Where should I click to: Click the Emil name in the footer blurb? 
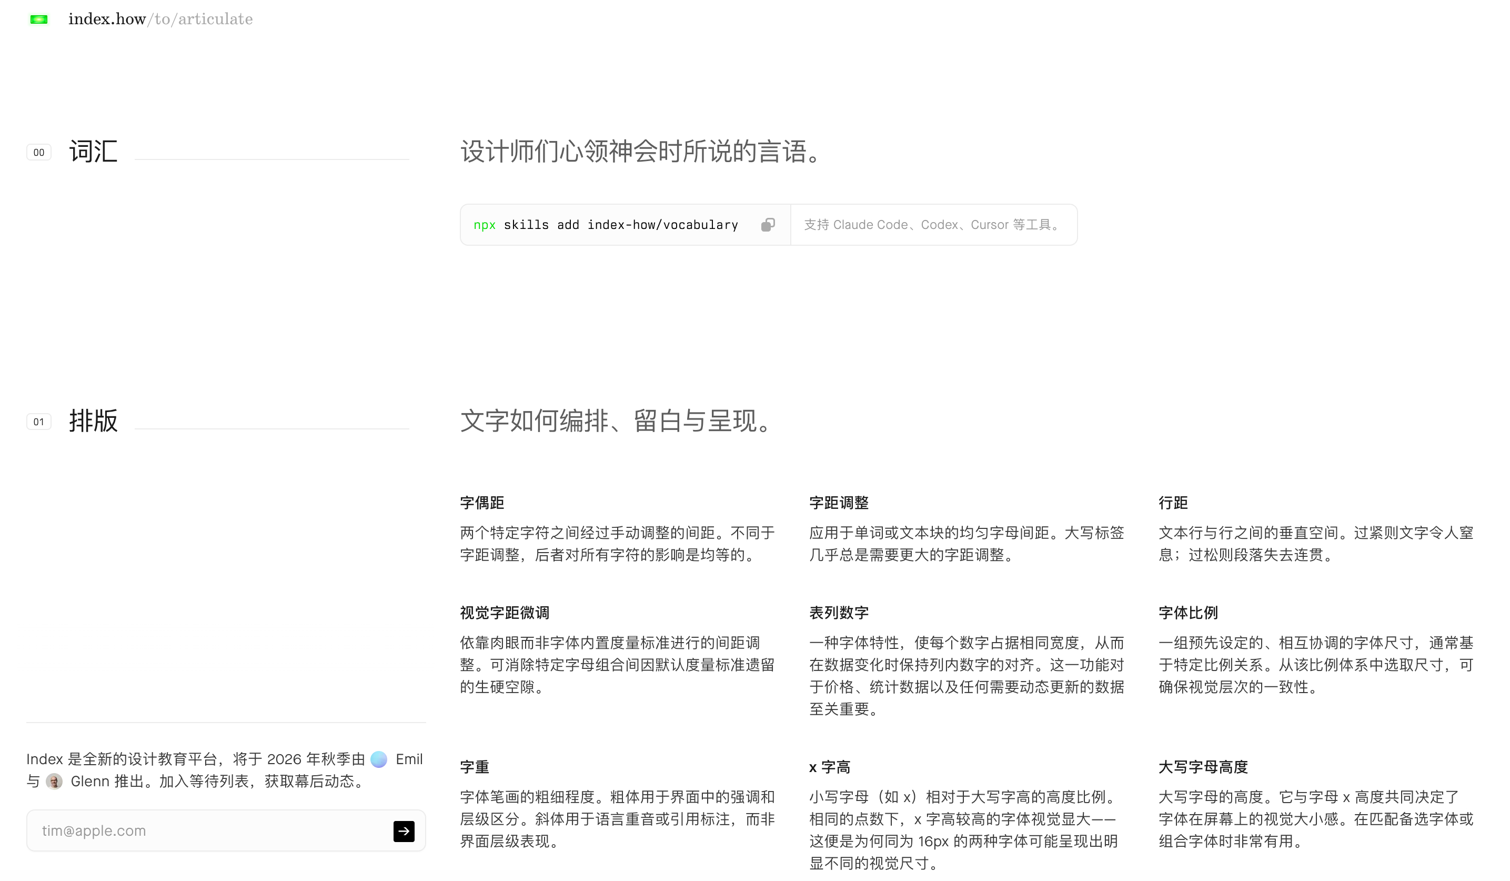409,759
